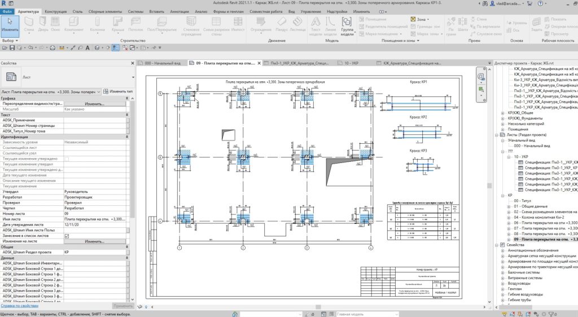Switch to the 000 - Начальный вид tab
Screen dimensions: 578x317
161,63
